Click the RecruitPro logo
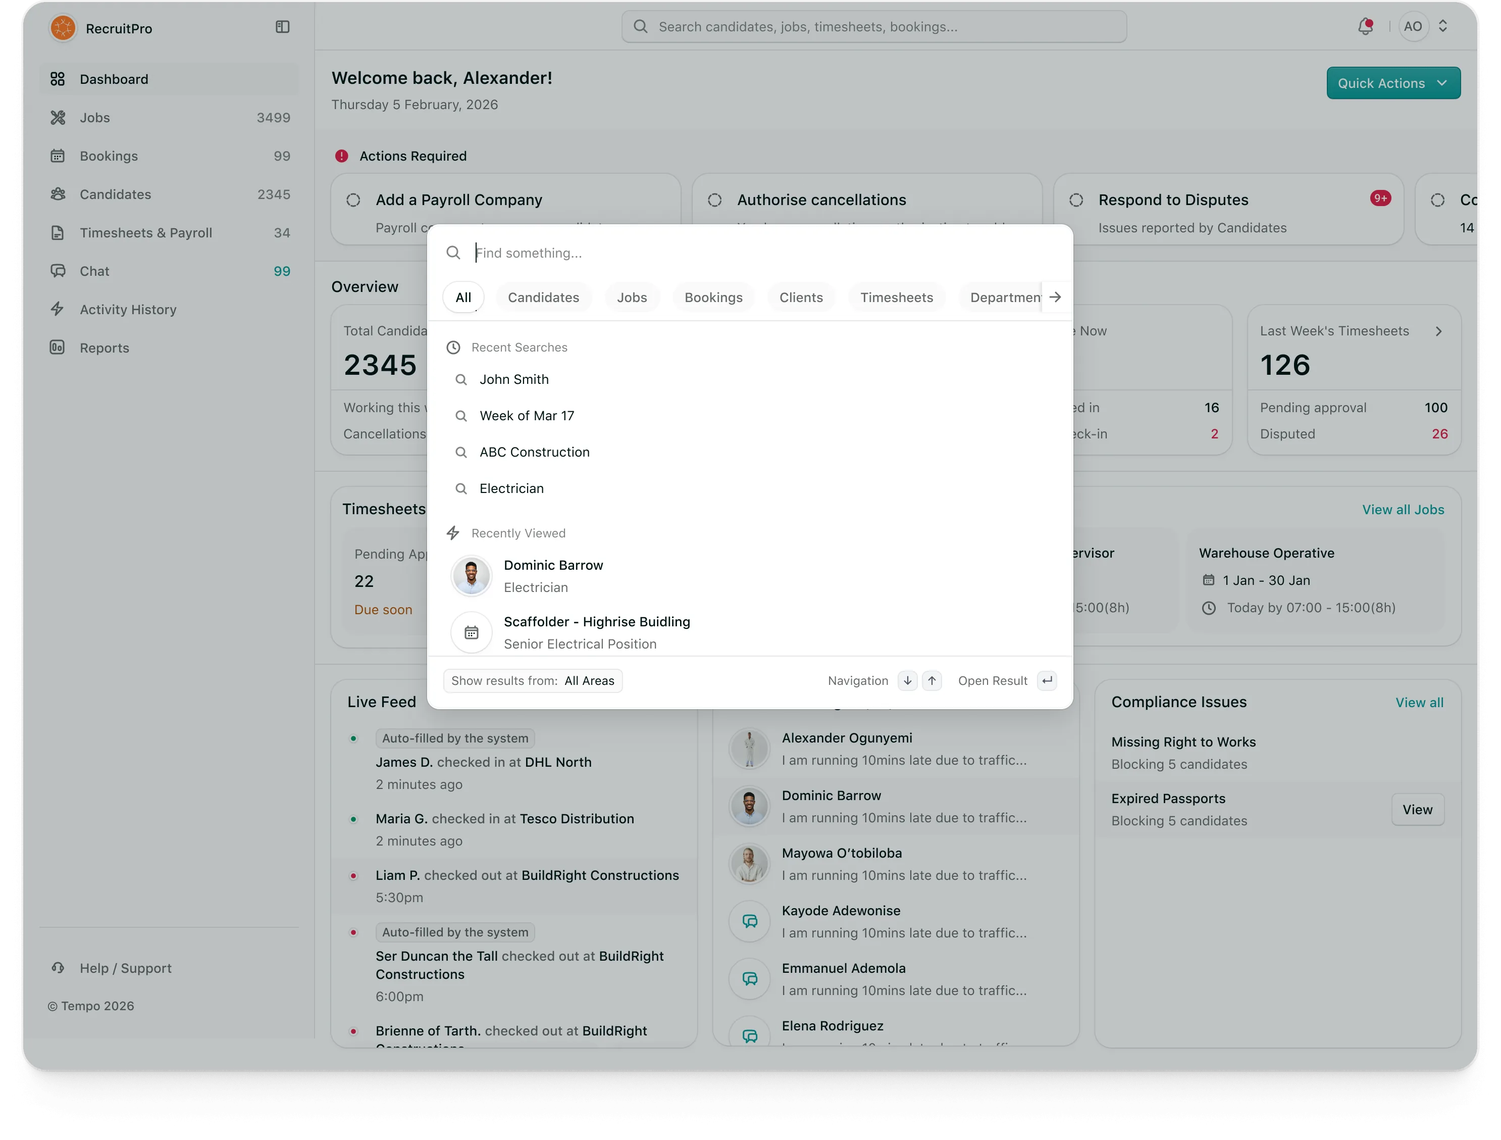Screen dimensions: 1501x1140 pyautogui.click(x=63, y=28)
